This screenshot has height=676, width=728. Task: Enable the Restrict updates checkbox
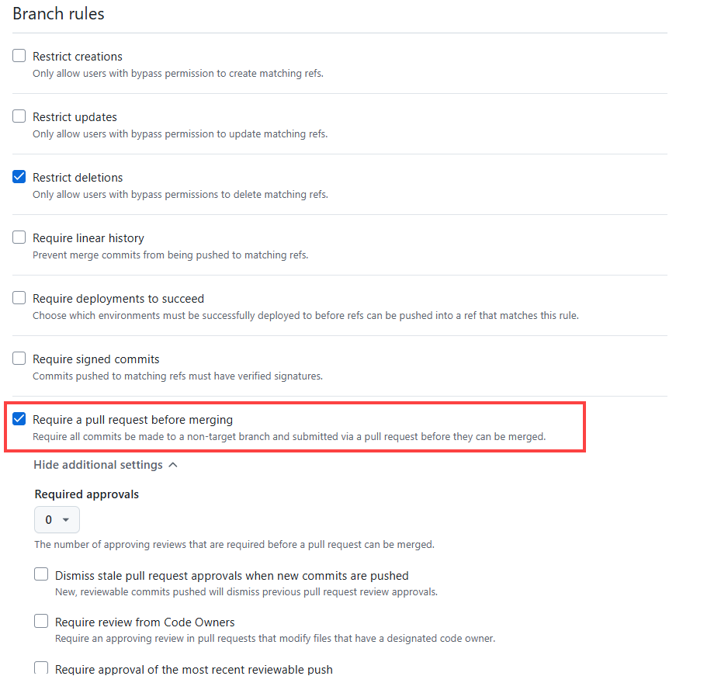pos(19,116)
